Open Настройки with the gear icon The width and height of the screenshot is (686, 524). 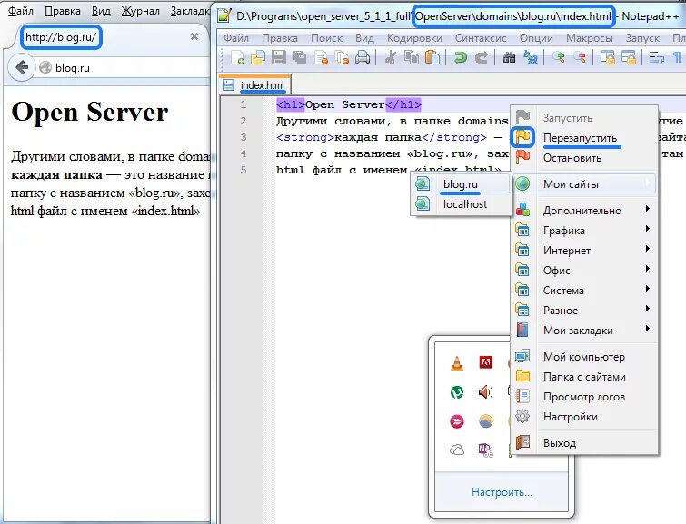coord(584,417)
